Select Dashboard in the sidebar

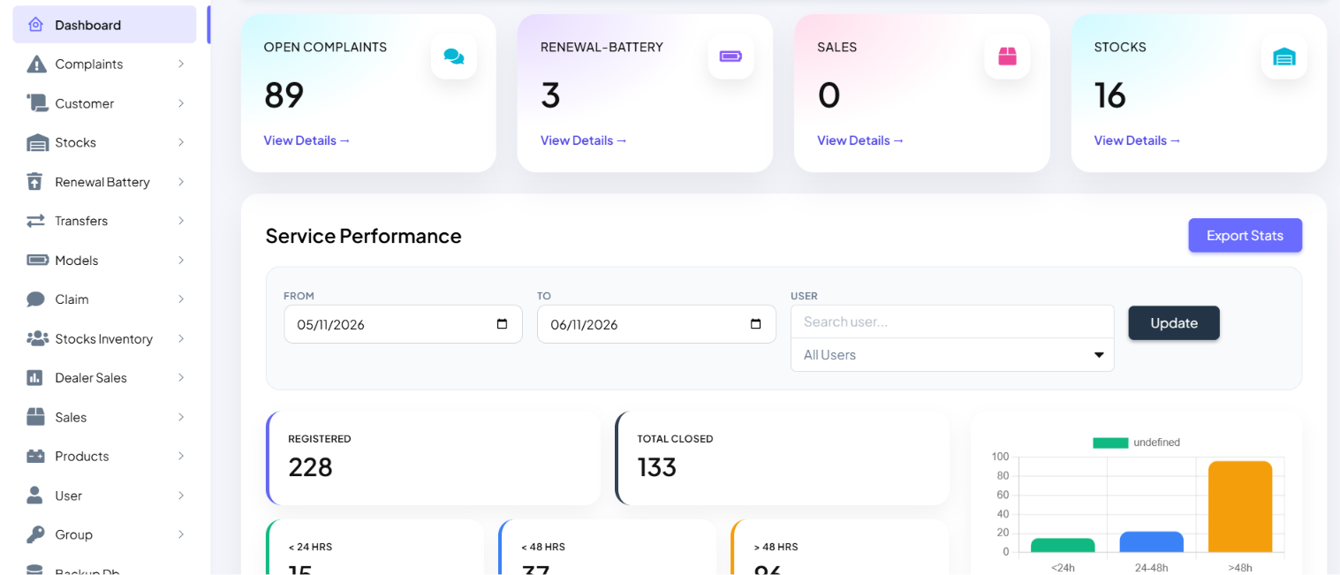tap(104, 25)
